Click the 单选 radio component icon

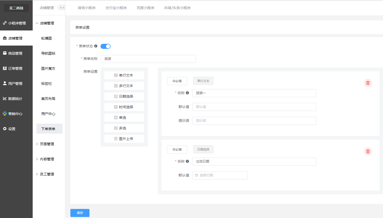pyautogui.click(x=116, y=118)
